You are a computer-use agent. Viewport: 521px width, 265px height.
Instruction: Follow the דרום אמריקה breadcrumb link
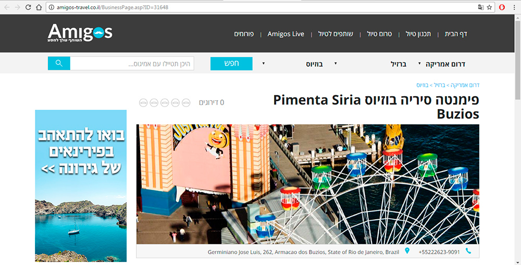point(465,85)
